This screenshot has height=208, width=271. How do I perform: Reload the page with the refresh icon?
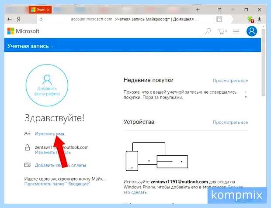tap(41, 19)
